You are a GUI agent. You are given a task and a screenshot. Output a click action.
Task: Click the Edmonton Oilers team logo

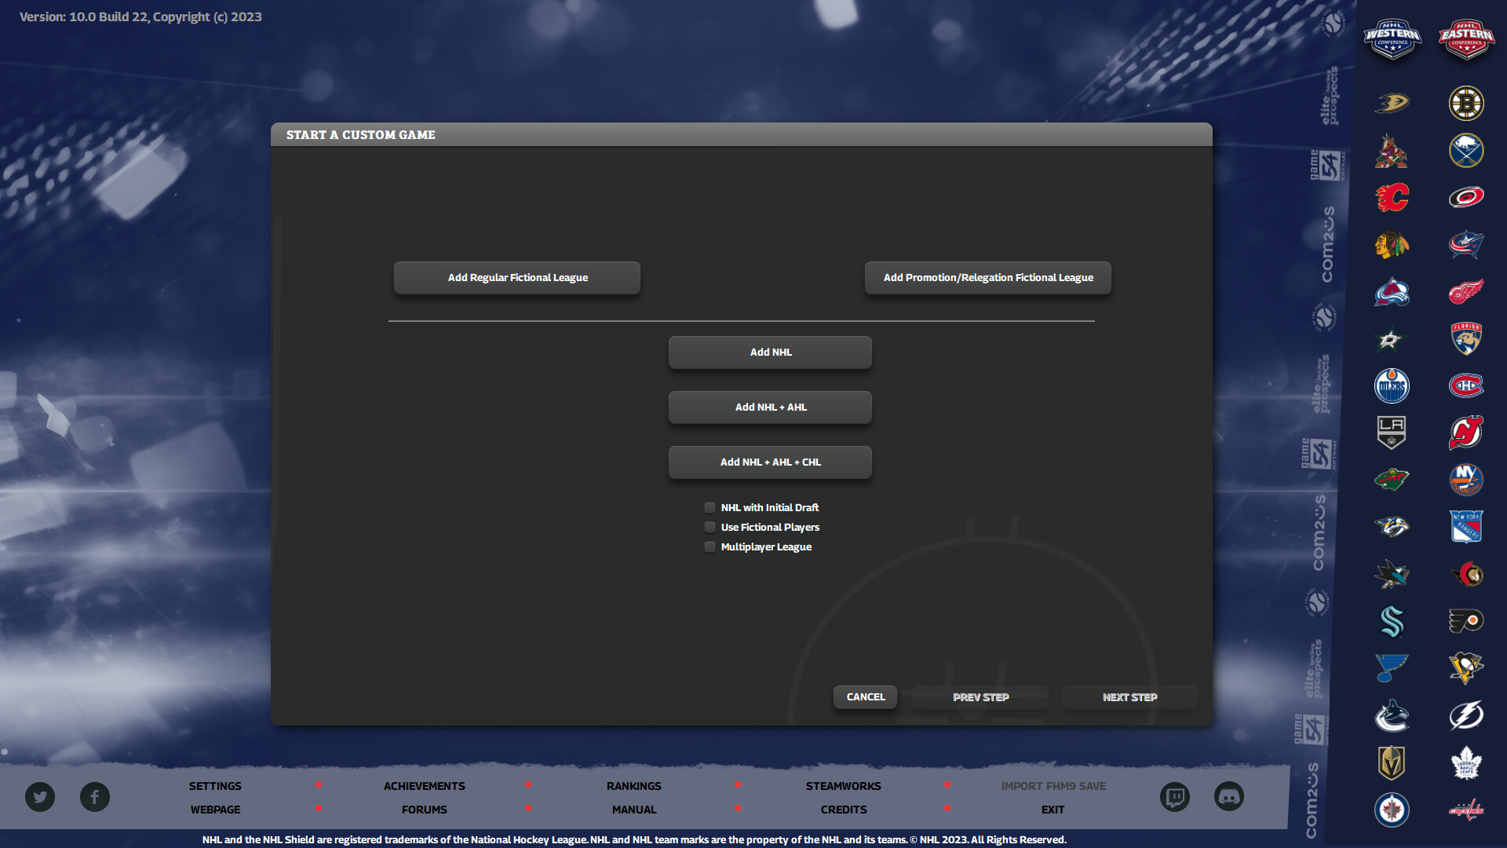pos(1392,386)
